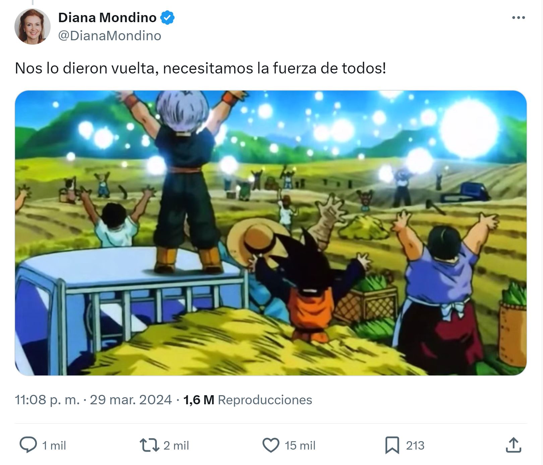Screen dimensions: 543x465
Task: View the 1,6 M Reproducciones count
Action: 248,400
